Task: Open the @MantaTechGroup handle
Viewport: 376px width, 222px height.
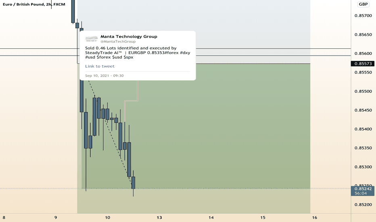Action: [x=118, y=42]
